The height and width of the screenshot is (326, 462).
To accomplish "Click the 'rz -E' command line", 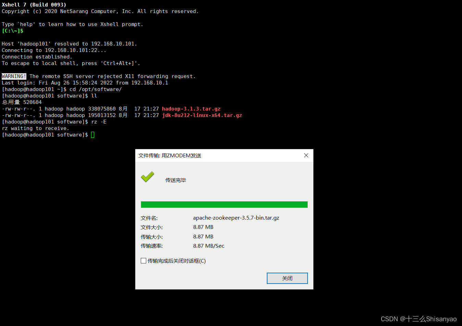I will 54,122.
